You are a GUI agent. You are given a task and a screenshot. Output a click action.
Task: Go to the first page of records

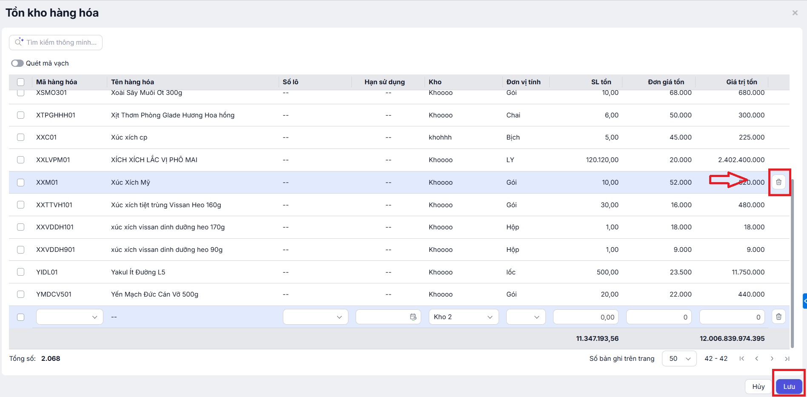[x=741, y=359]
